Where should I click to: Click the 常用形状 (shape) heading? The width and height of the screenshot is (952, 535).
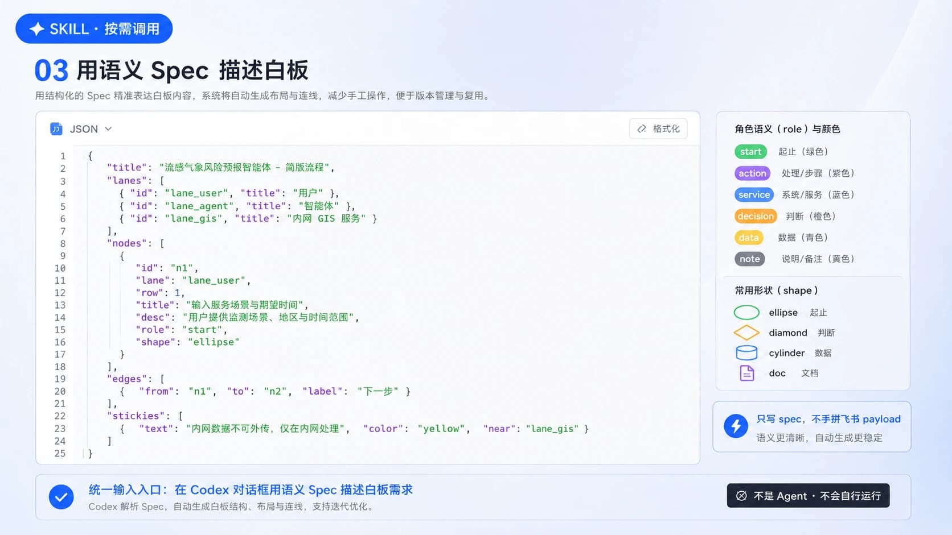777,291
